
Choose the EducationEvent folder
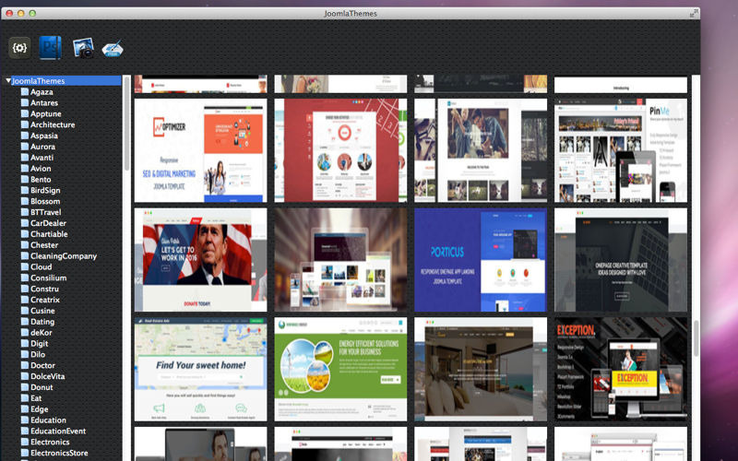click(x=58, y=431)
